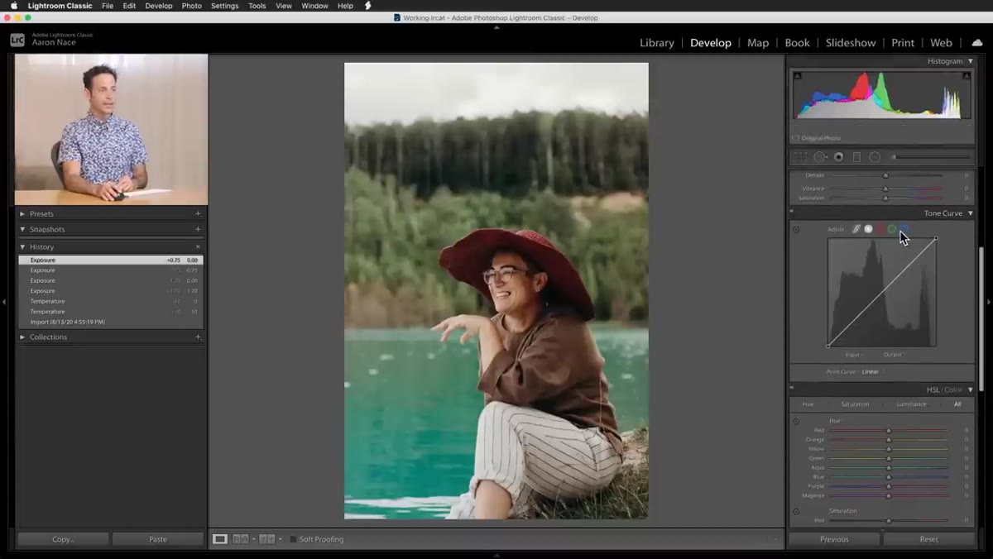
Task: Click the Hue Orange slider handle
Action: 889,440
